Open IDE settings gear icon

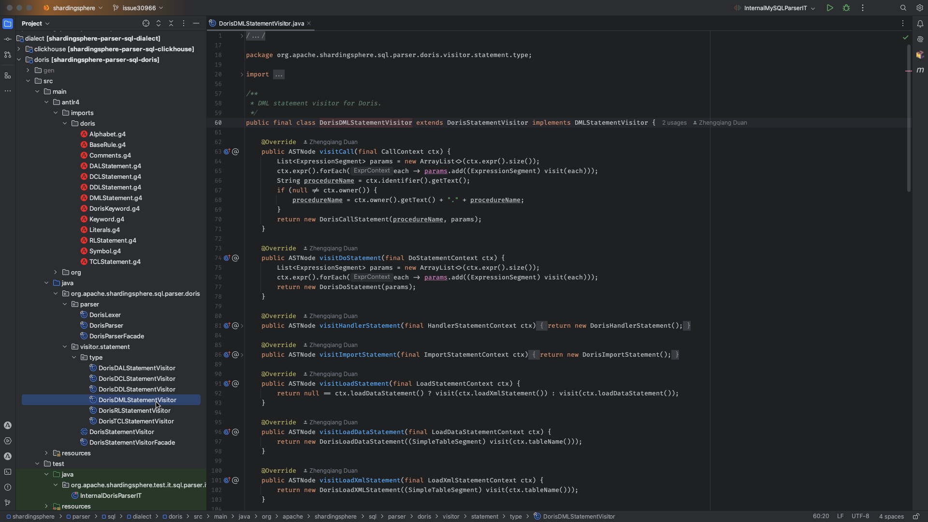pyautogui.click(x=919, y=8)
